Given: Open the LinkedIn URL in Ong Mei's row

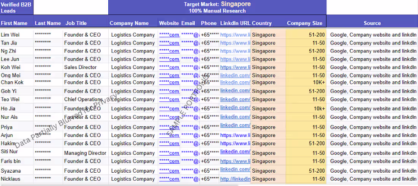Looking at the screenshot, I should (x=235, y=75).
